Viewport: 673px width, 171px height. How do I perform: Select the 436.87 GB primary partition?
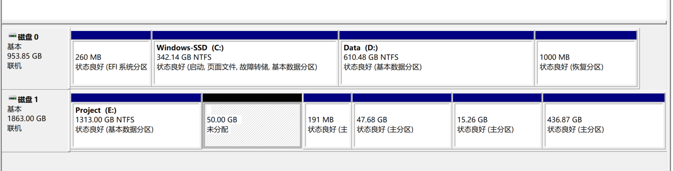(x=604, y=125)
